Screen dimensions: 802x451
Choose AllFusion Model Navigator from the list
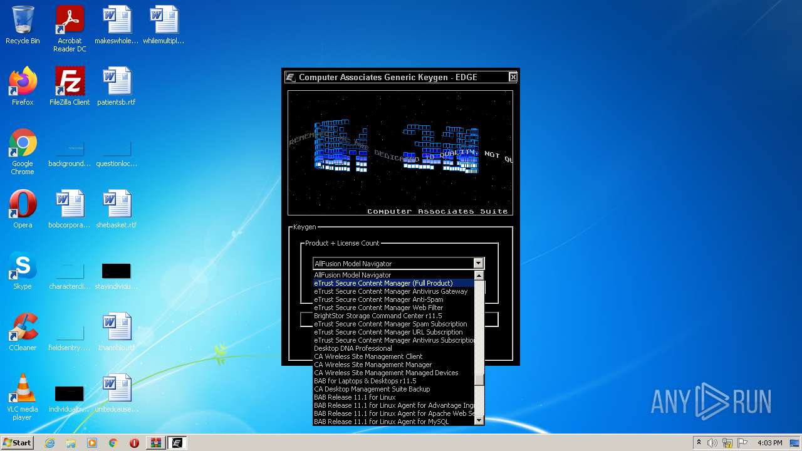(393, 275)
